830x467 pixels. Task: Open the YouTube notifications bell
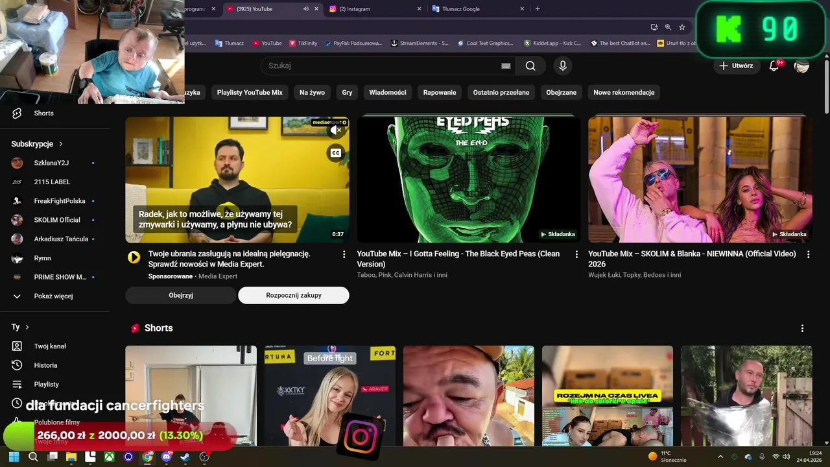[774, 66]
